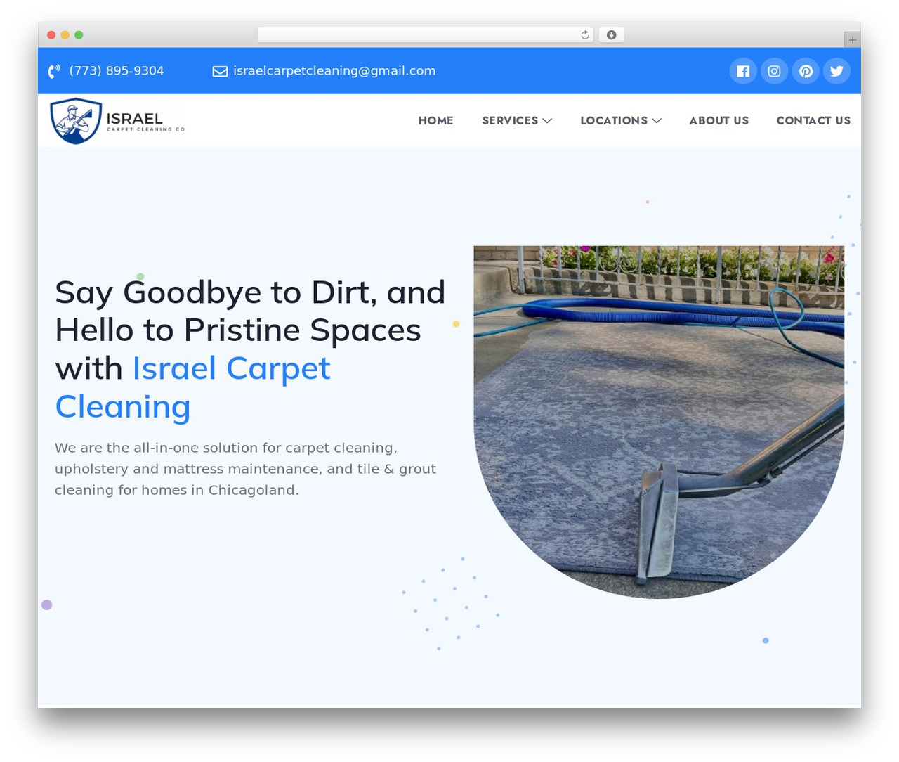
Task: Click the phone handset icon
Action: point(53,71)
